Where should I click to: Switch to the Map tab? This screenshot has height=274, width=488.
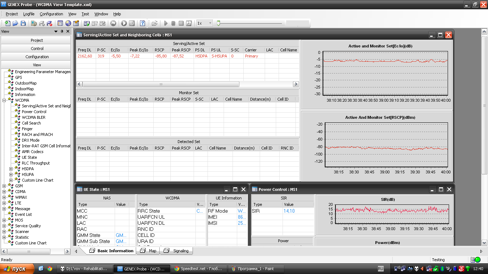(149, 251)
